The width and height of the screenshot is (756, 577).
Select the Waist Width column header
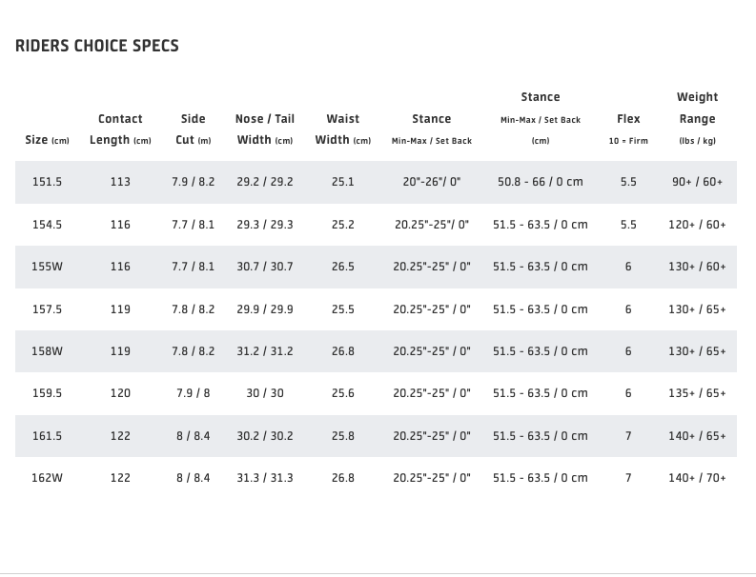pos(342,129)
